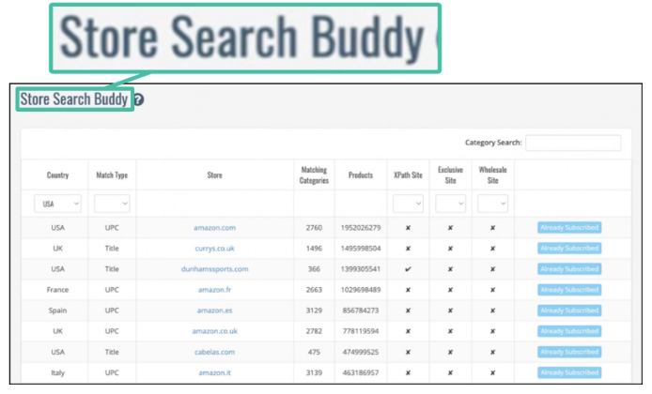Sort by the Match Type column header
Viewport: 652px width, 394px height.
click(x=112, y=175)
